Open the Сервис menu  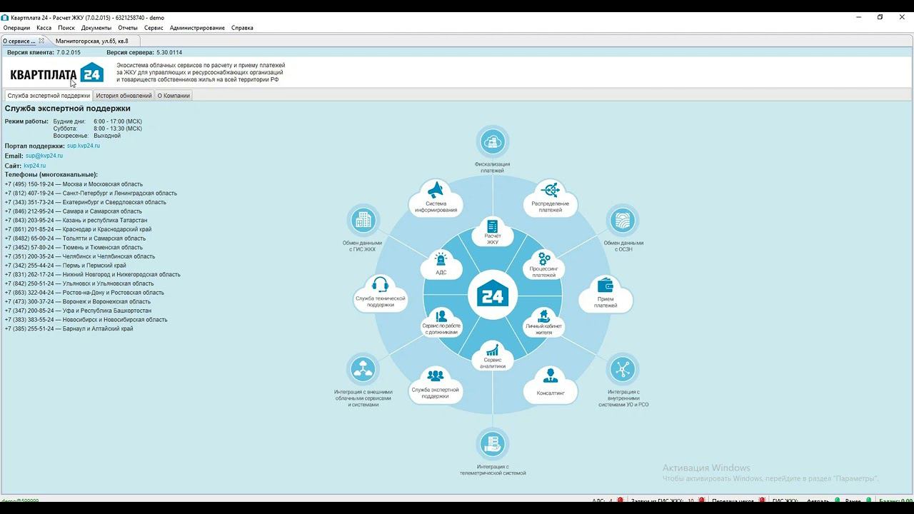pyautogui.click(x=154, y=28)
